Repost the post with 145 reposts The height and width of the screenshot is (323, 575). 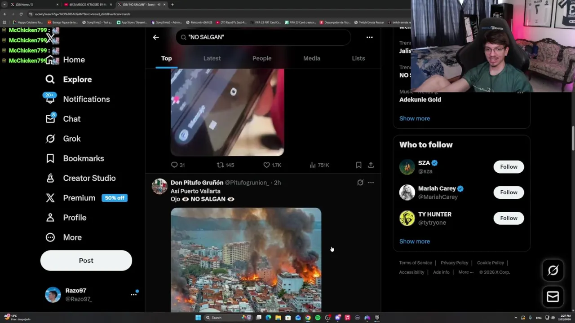(226, 165)
